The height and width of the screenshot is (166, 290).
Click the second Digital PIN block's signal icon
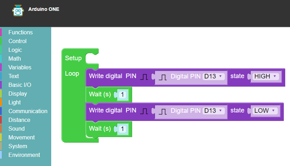(x=163, y=111)
